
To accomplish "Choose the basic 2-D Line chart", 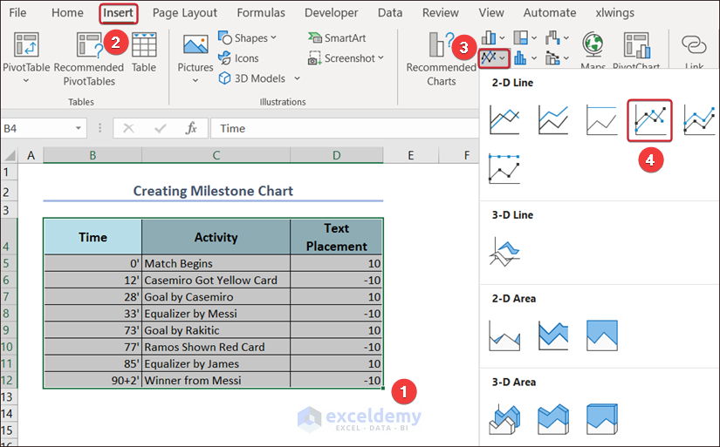I will pos(504,120).
